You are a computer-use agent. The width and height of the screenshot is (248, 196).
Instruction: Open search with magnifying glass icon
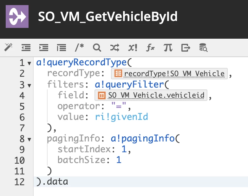97,48
